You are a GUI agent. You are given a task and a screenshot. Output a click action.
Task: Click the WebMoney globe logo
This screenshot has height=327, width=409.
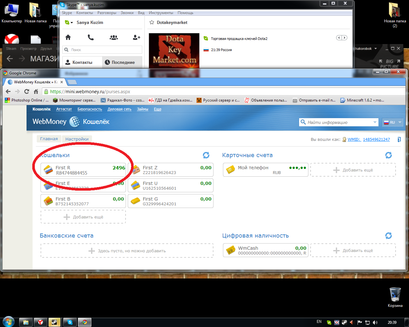74,122
